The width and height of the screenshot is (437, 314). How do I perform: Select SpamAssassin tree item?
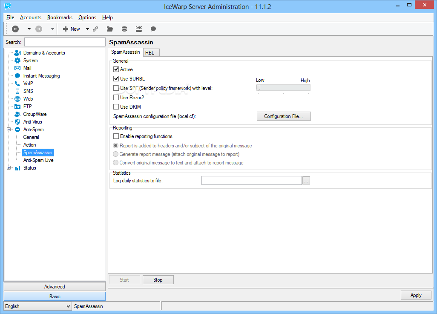(x=37, y=153)
